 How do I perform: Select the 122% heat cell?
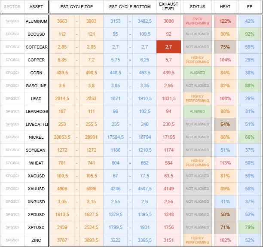[225, 21]
